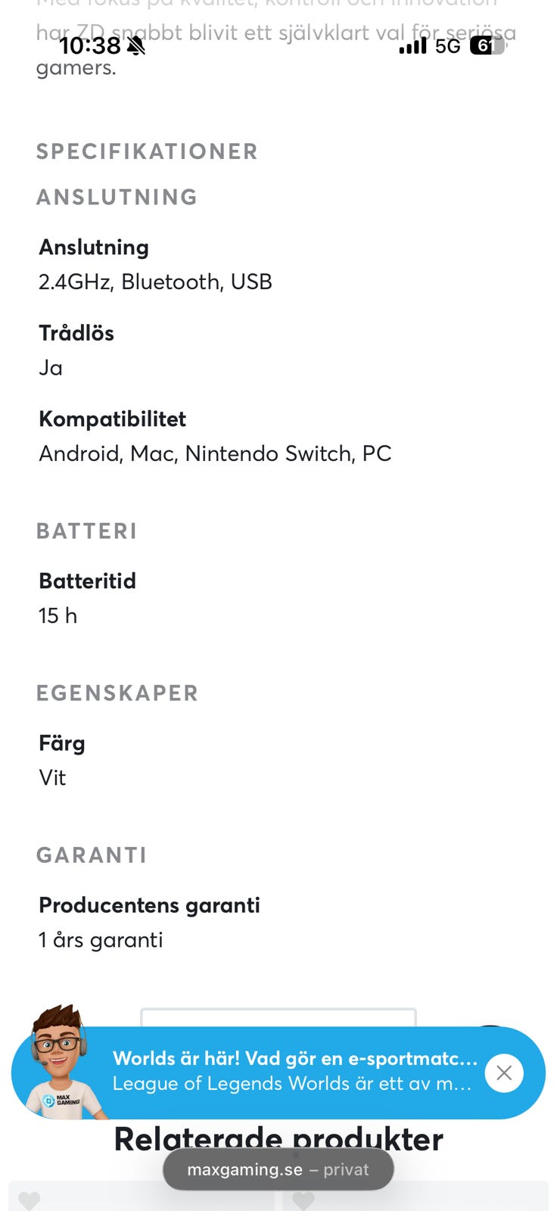Favorite the second related product heart
The width and height of the screenshot is (557, 1211).
tap(303, 1200)
